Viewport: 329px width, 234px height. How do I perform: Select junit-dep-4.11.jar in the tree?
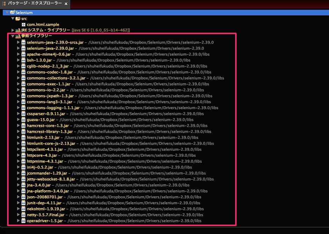pyautogui.click(x=44, y=203)
